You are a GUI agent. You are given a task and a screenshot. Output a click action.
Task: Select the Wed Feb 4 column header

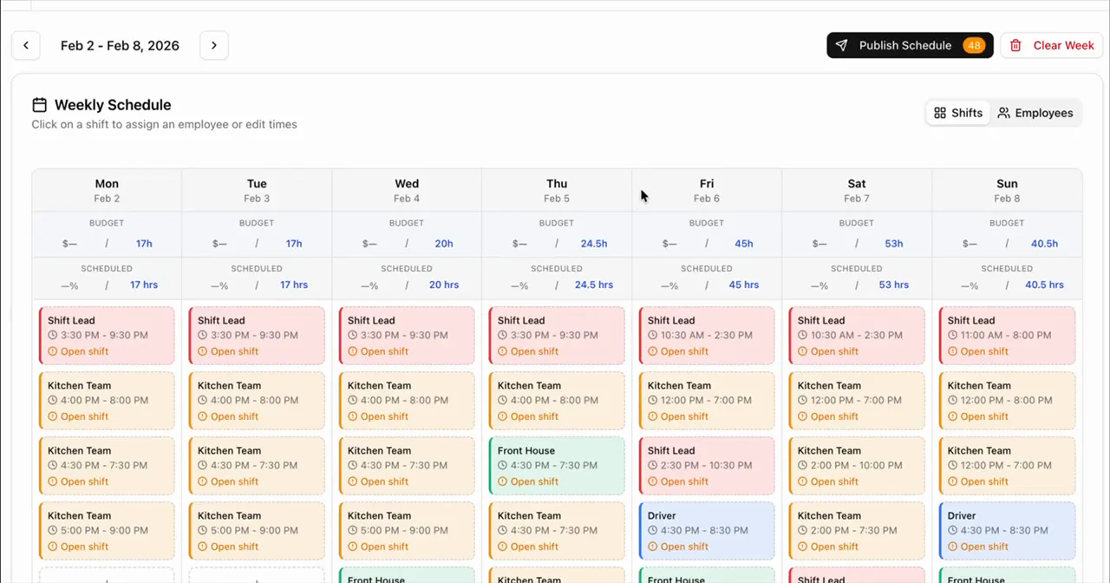[x=407, y=190]
